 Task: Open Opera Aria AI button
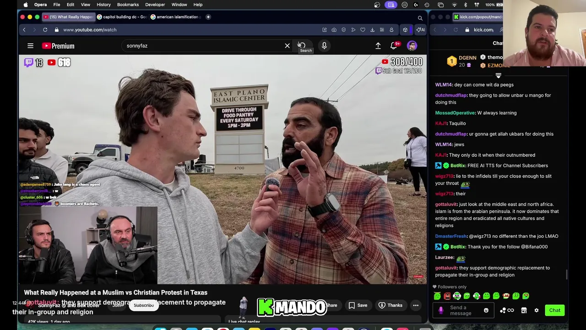pos(420,30)
